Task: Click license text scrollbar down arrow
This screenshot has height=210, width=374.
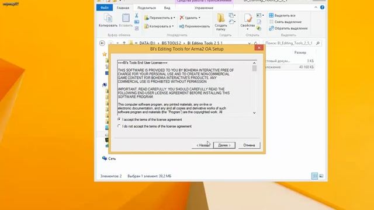Action: 254,113
